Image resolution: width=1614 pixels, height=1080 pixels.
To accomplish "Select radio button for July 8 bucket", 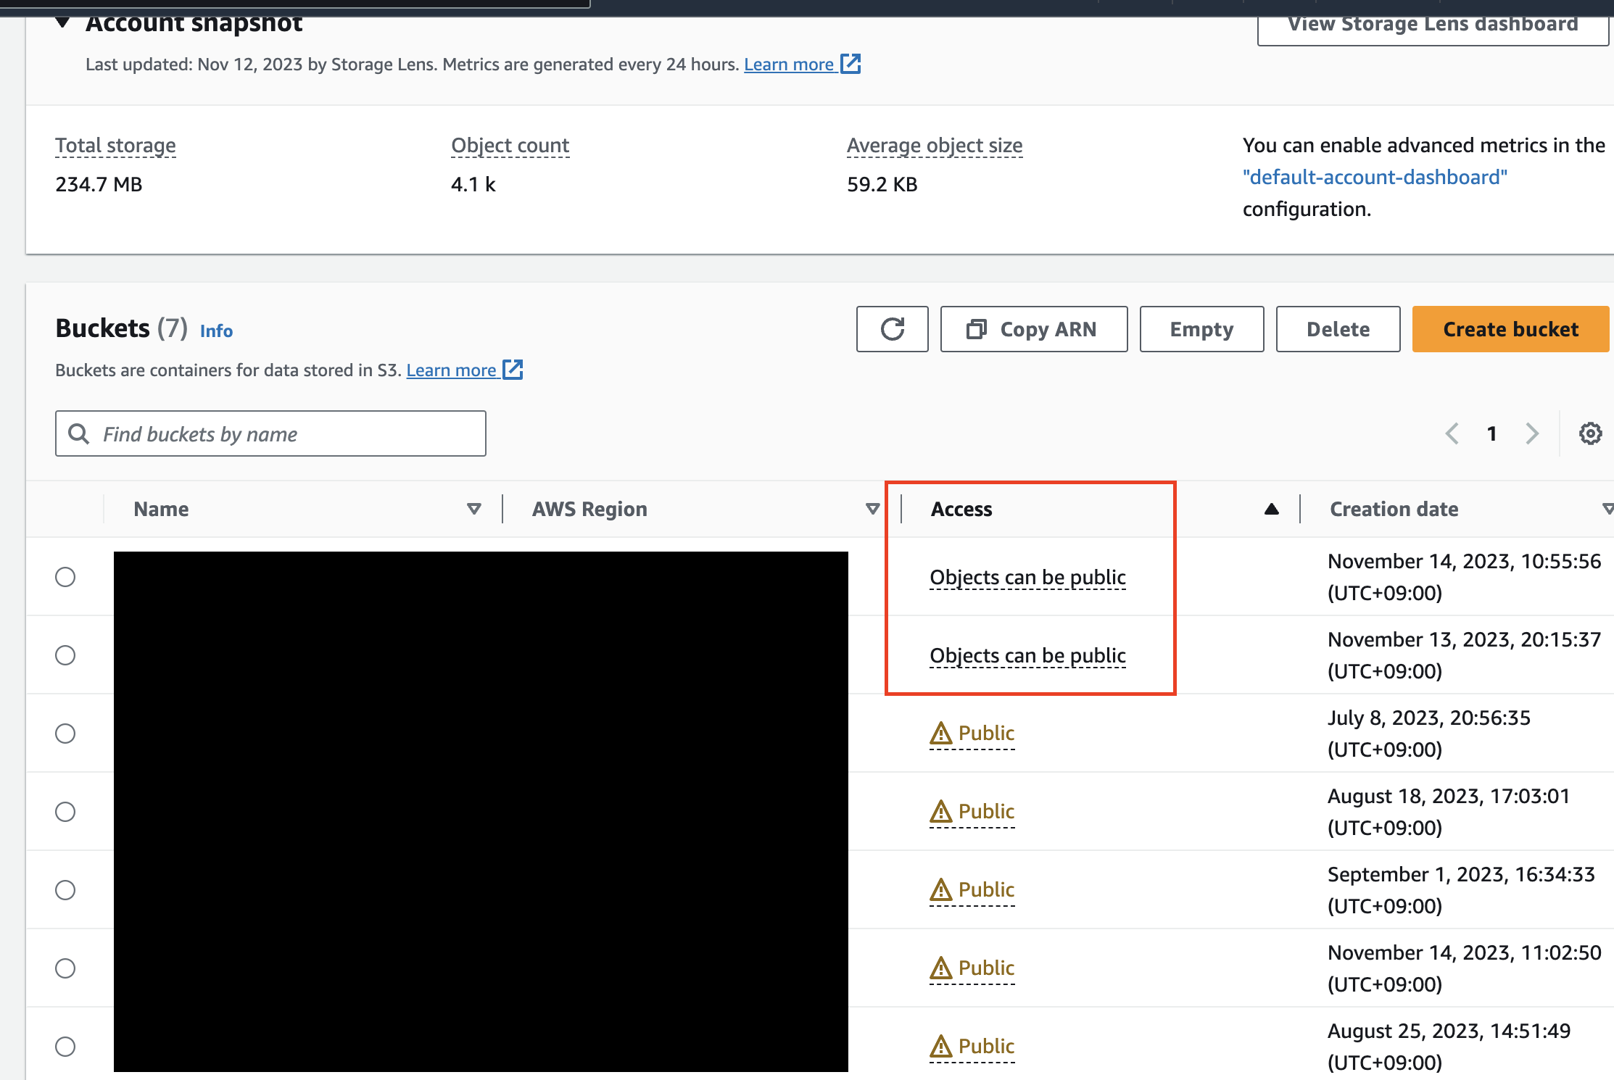I will [x=65, y=734].
